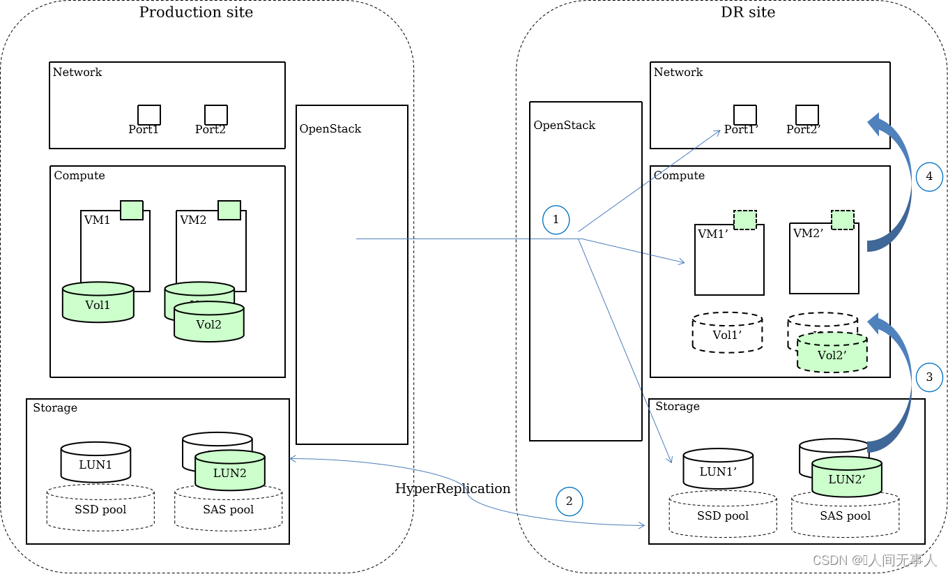Click the Port2 square in Production Network
Viewport: 948px width, 574px height.
[216, 115]
